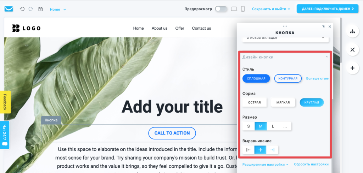Image resolution: width=363 pixels, height=173 pixels.
Task: Redo the last change
Action: 31,9
